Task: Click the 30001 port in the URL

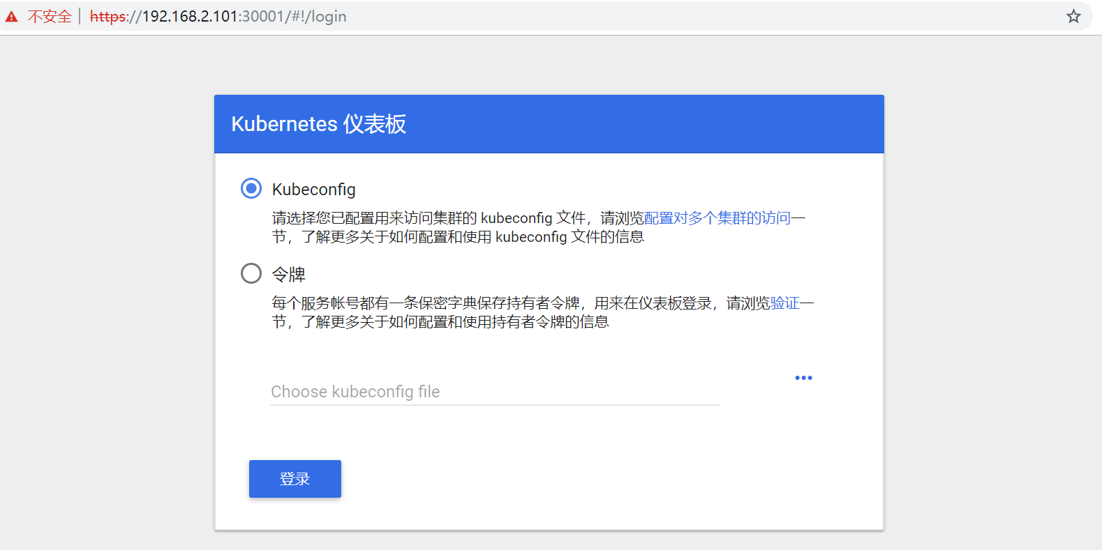Action: pos(262,17)
